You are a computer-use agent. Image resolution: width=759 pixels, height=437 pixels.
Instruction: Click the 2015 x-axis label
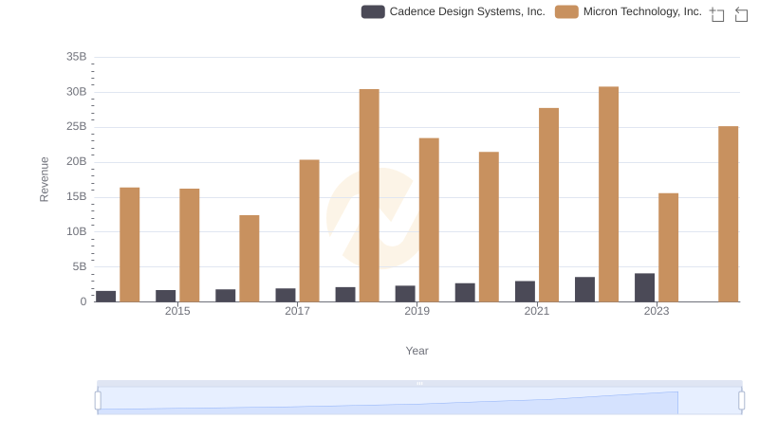point(177,311)
